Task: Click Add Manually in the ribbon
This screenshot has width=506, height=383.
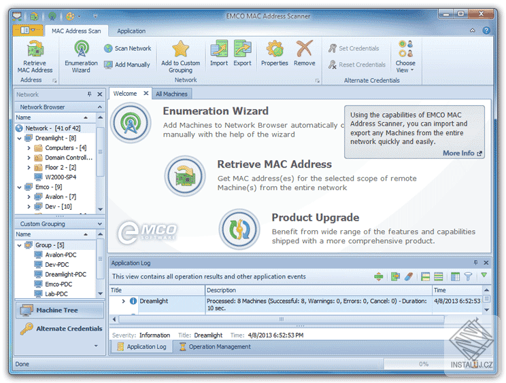Action: point(127,65)
